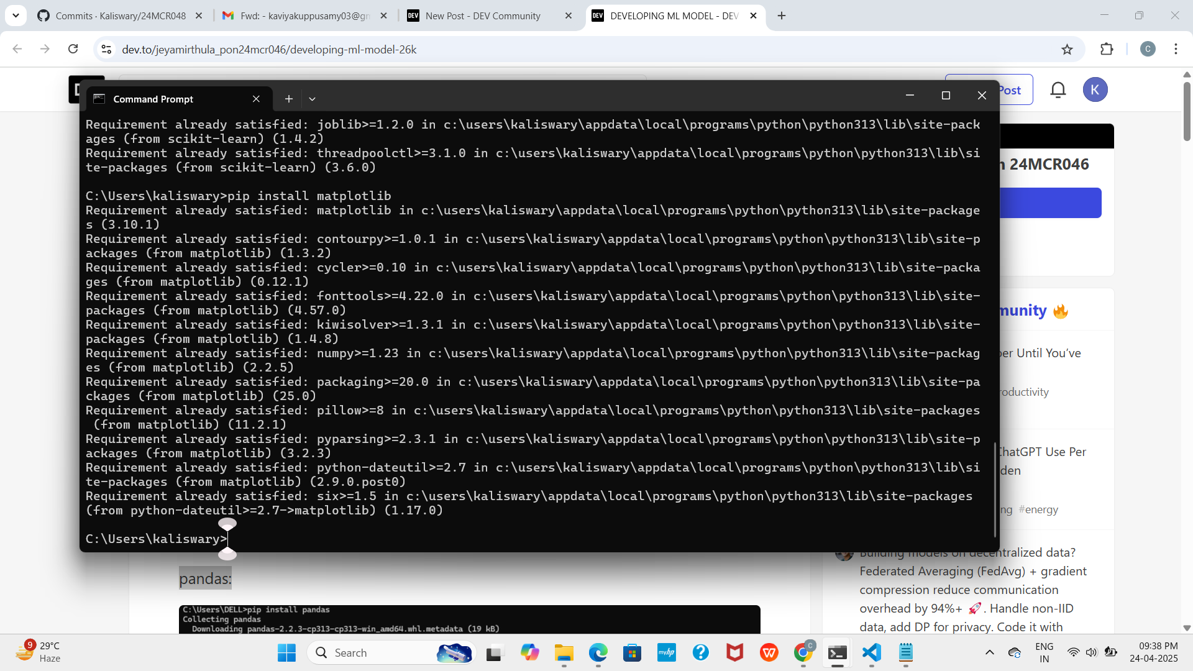Open Task View on taskbar

tap(495, 652)
